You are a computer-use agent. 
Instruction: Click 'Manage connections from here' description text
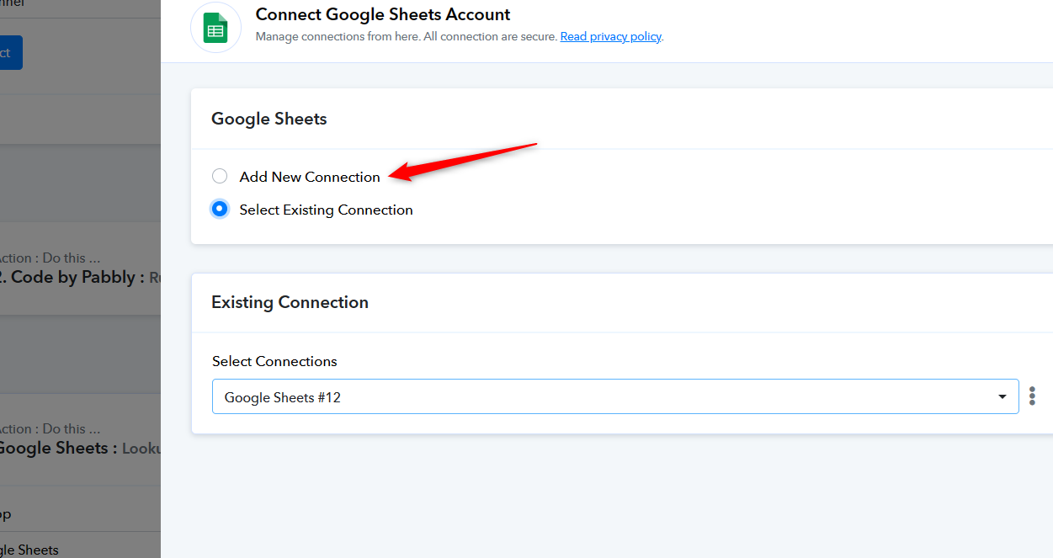[x=407, y=36]
